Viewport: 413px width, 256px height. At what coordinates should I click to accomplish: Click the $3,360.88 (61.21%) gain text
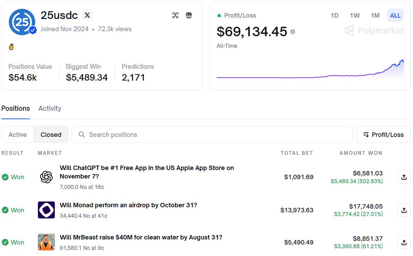tap(358, 246)
